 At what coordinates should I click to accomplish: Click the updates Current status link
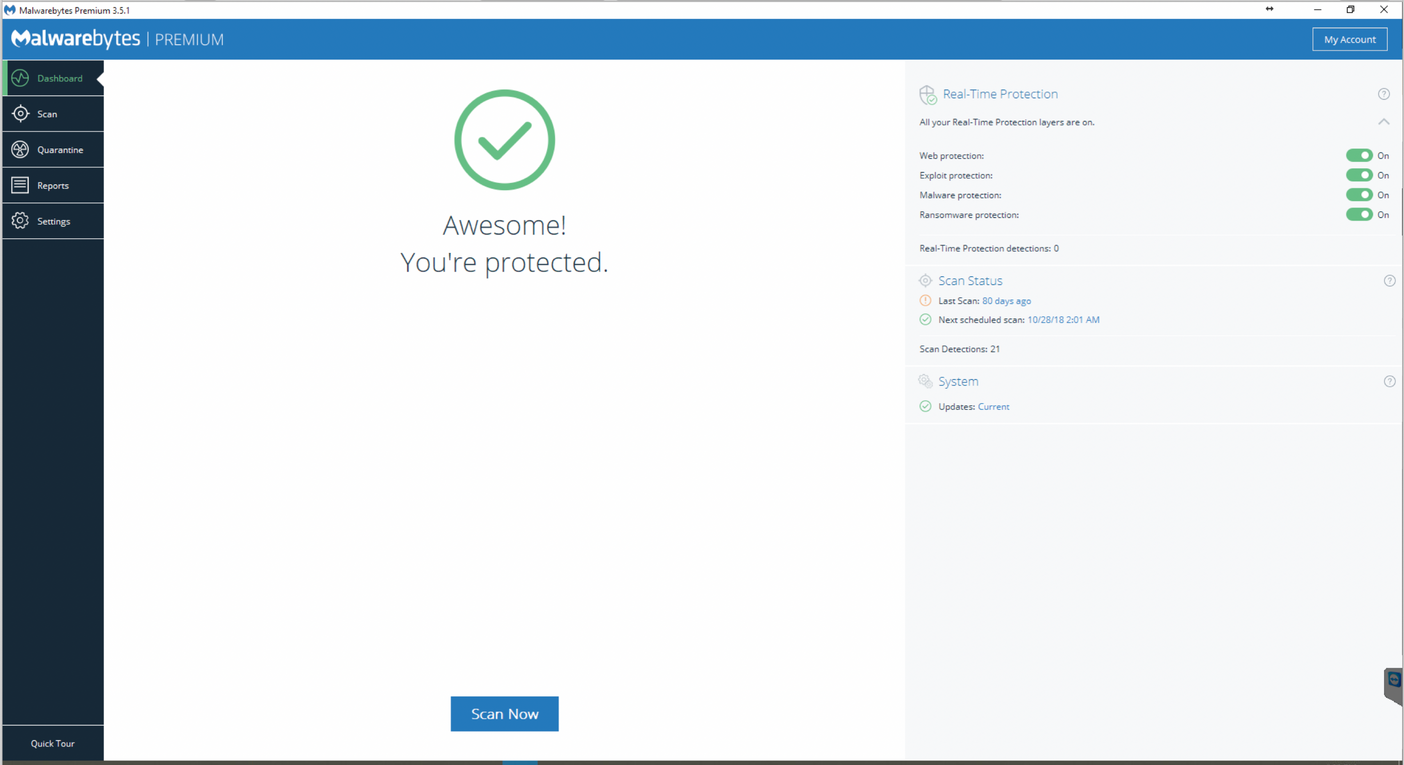993,406
